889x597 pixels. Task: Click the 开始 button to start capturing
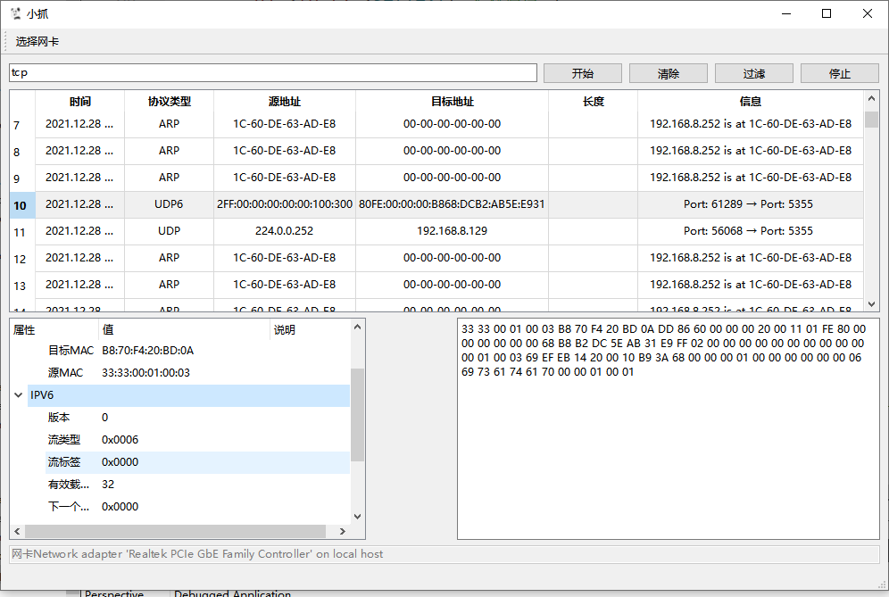coord(582,72)
